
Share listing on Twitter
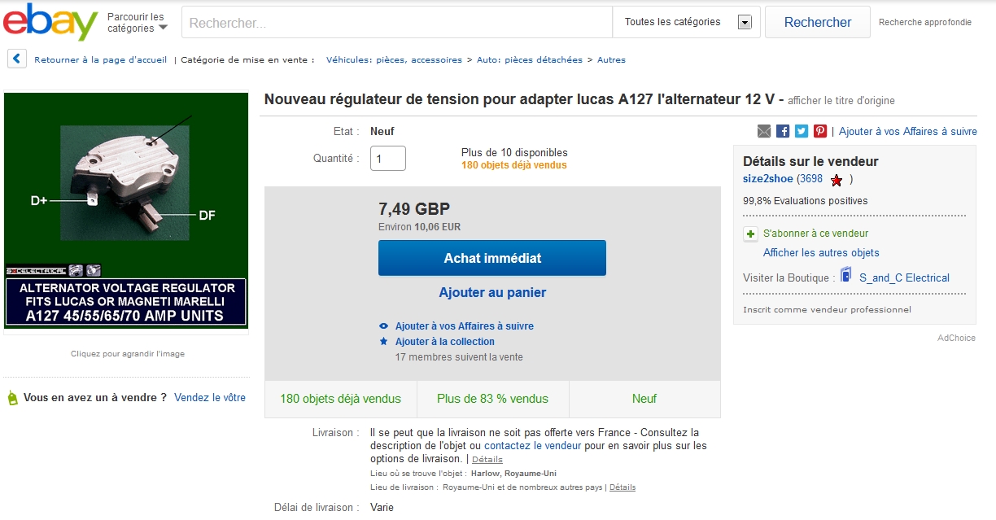tap(802, 131)
